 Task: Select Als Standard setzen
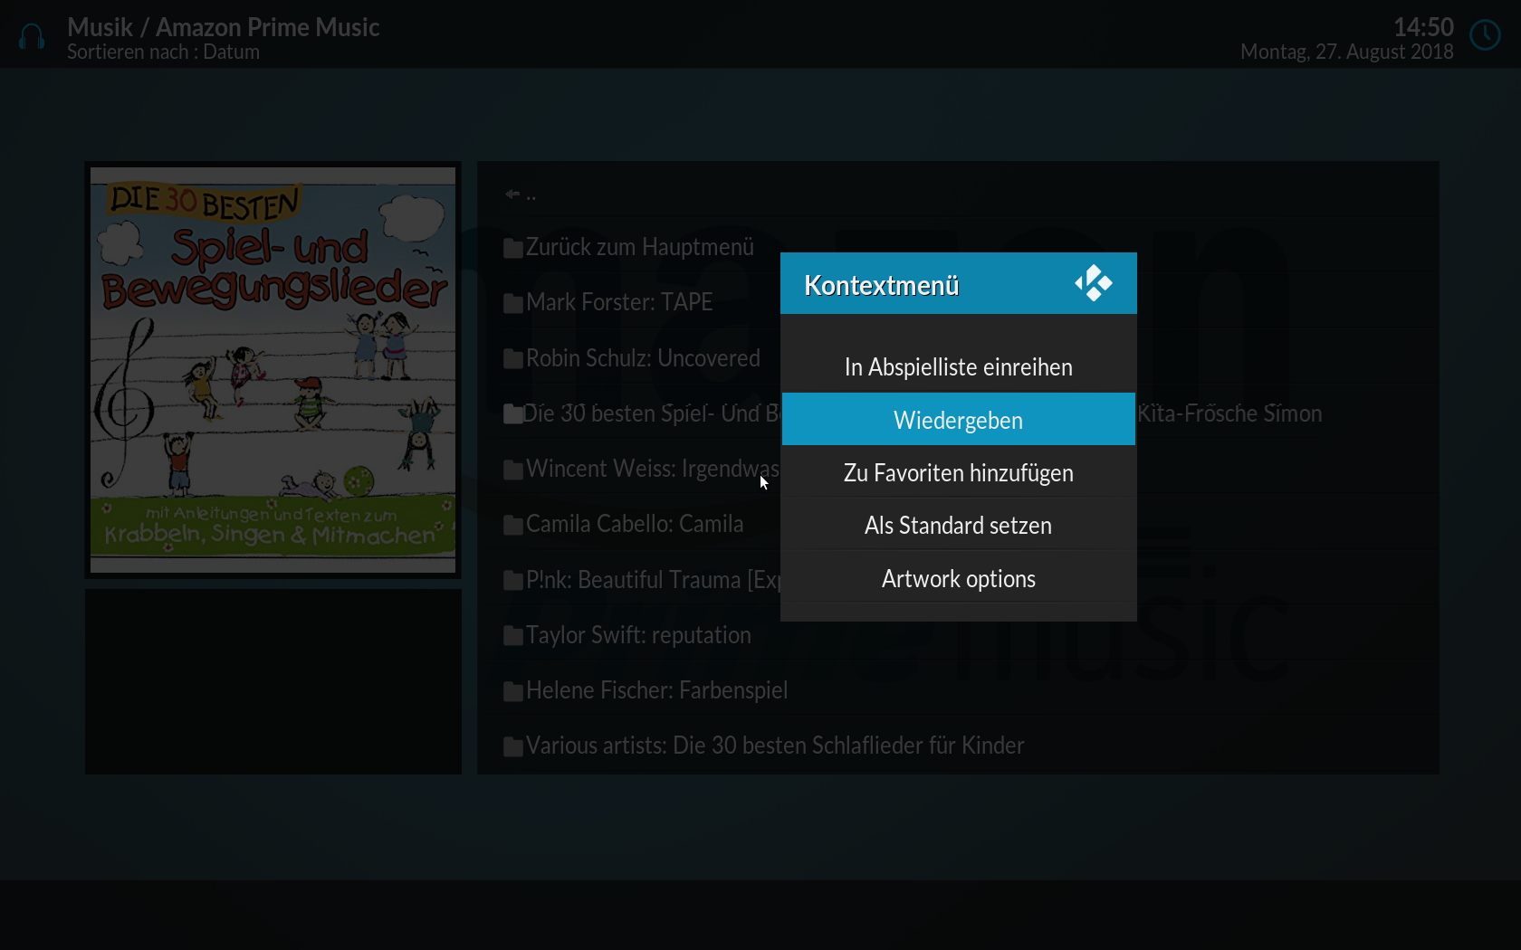958,525
